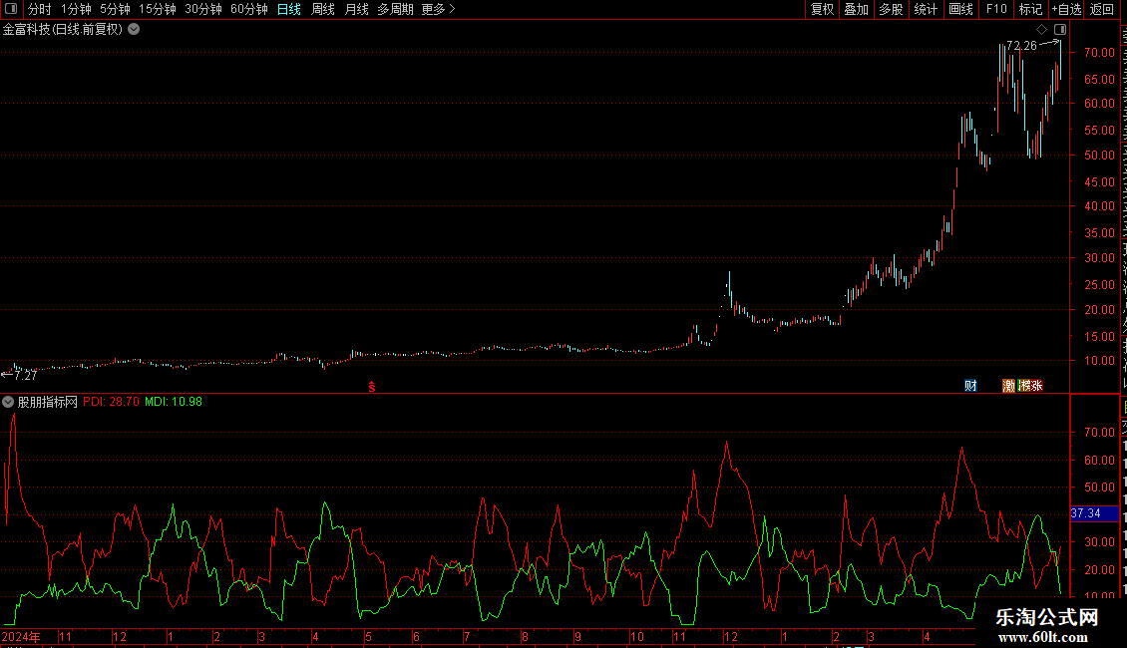Click the PDI: 28.70 indicator value
The height and width of the screenshot is (648, 1127).
pos(112,402)
